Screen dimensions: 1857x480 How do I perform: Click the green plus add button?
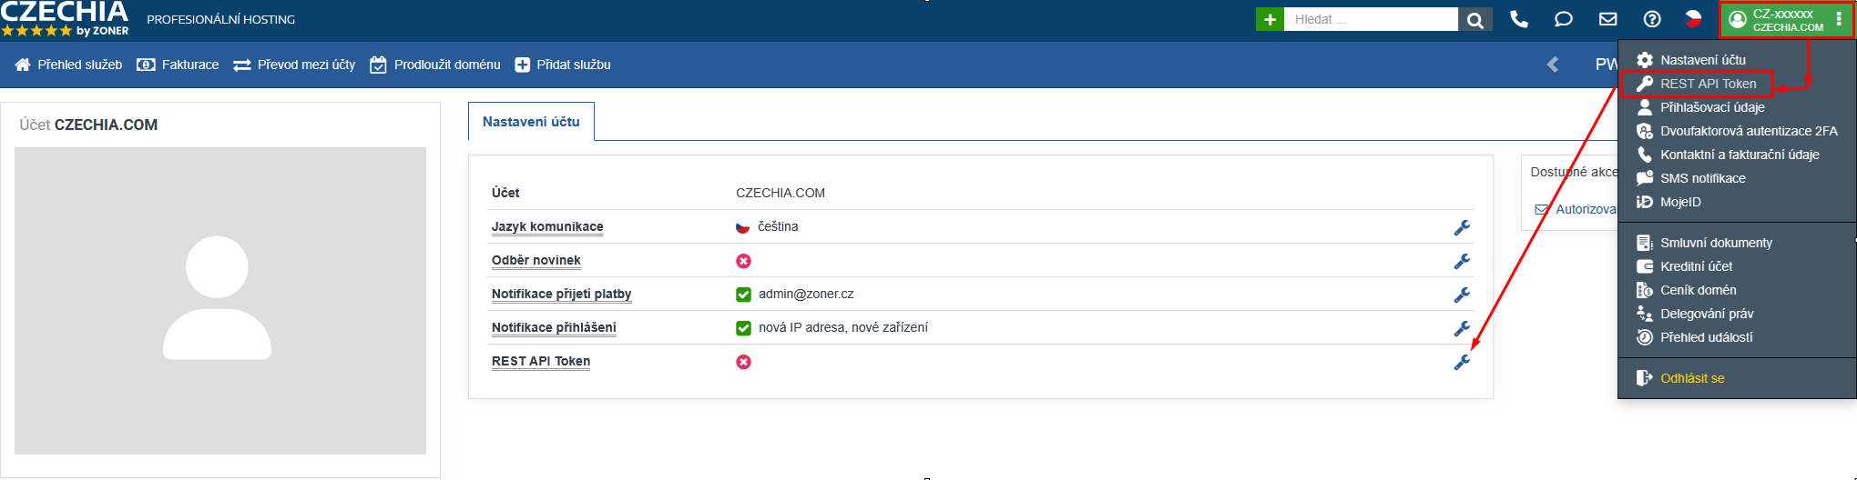pos(1270,19)
